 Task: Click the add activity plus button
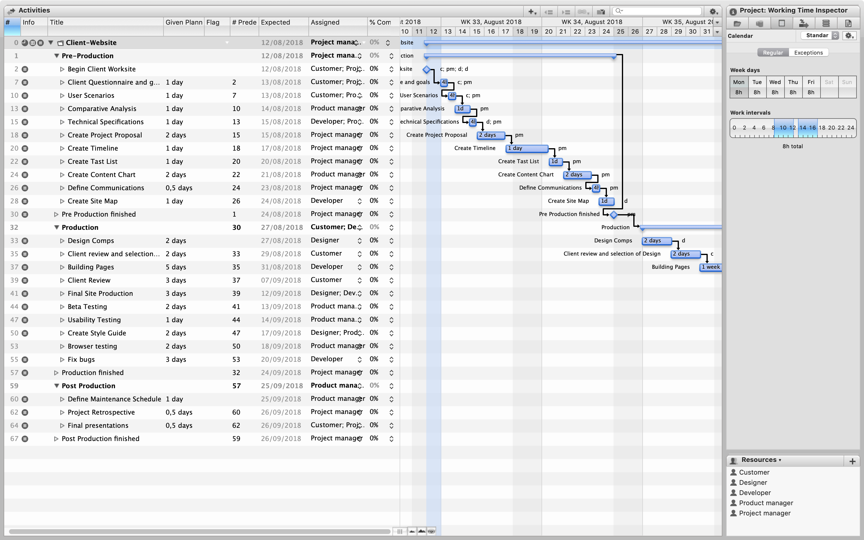pos(532,12)
